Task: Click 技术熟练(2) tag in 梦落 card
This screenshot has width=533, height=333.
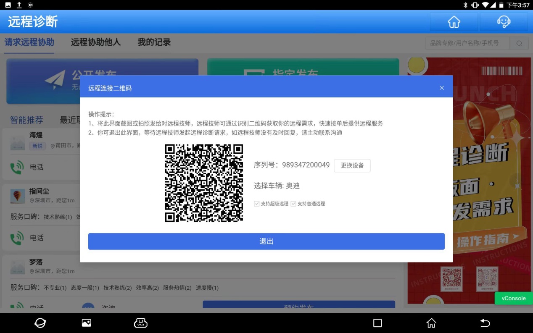Action: [118, 288]
